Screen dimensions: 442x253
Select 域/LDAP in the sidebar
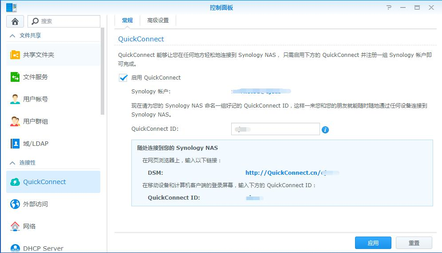point(53,144)
